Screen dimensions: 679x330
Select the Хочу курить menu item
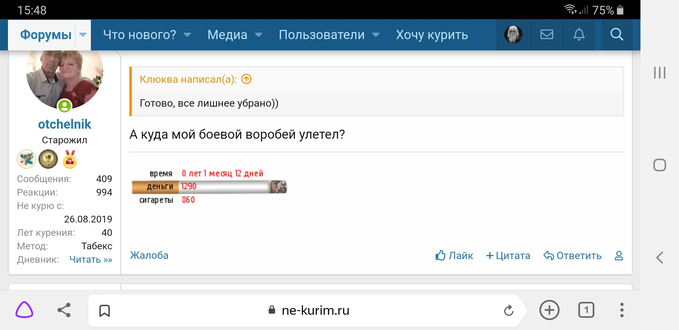pos(432,35)
